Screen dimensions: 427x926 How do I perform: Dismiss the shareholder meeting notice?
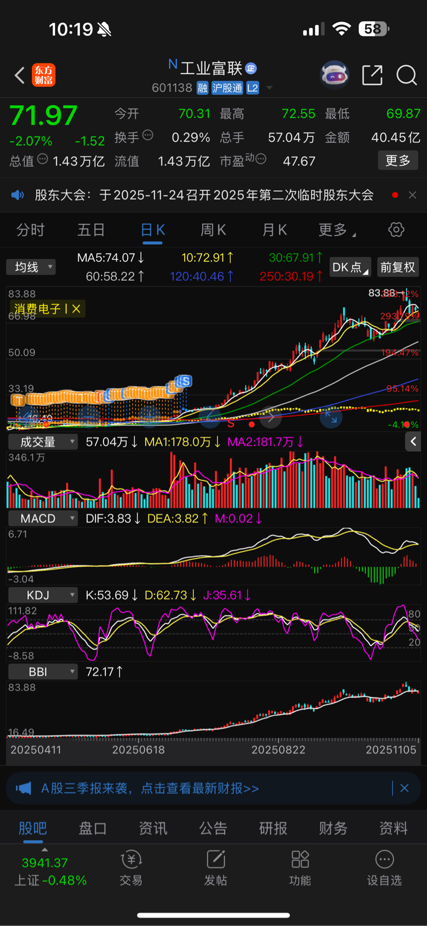pyautogui.click(x=412, y=195)
